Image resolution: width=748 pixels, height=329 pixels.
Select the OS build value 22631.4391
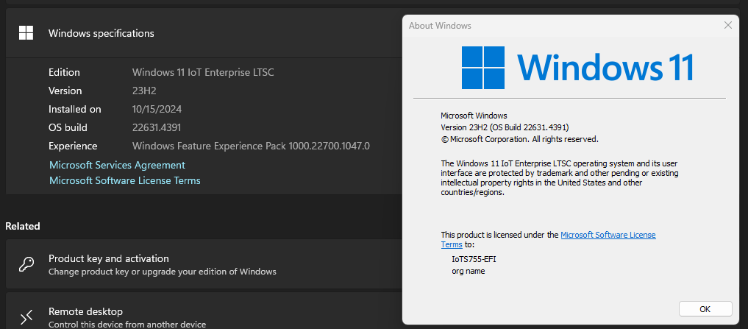(157, 127)
